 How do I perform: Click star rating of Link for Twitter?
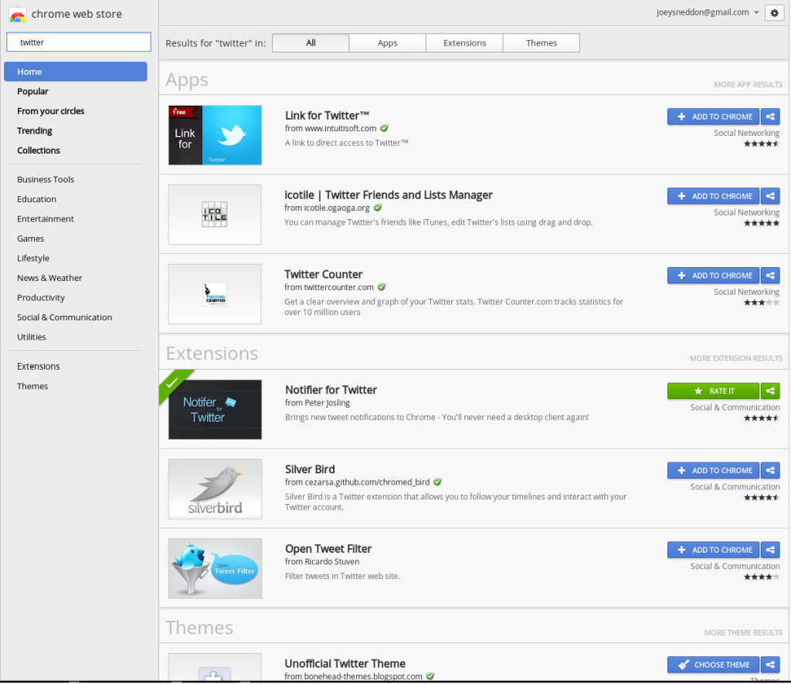click(x=761, y=144)
